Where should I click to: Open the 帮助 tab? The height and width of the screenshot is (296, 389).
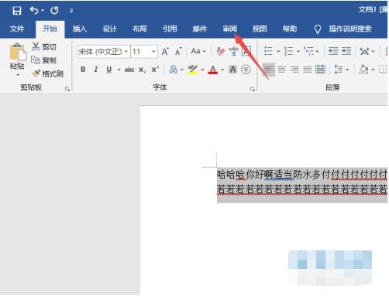290,29
